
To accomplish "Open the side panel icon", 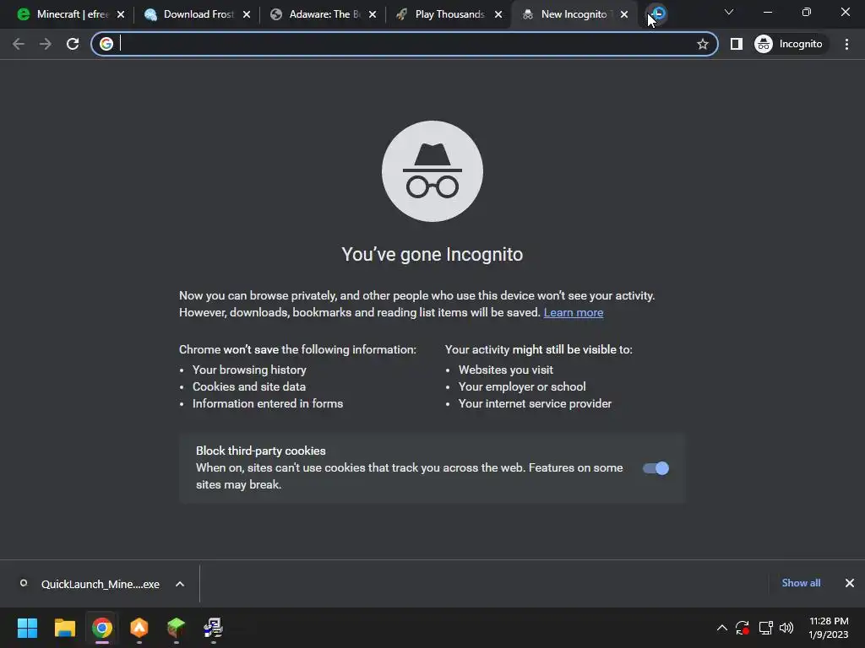I will [x=737, y=44].
